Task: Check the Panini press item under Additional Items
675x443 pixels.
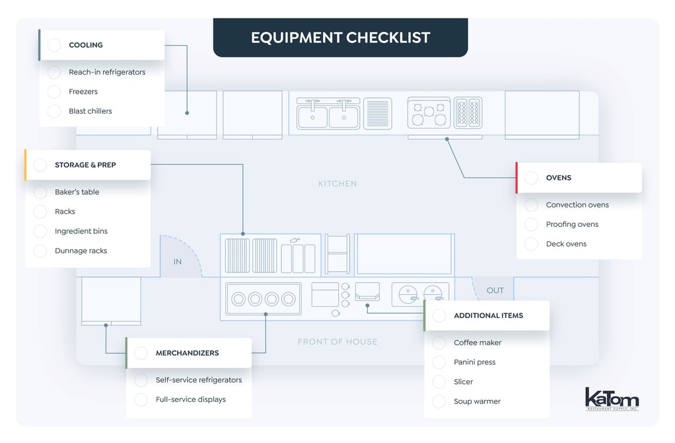Action: point(438,362)
